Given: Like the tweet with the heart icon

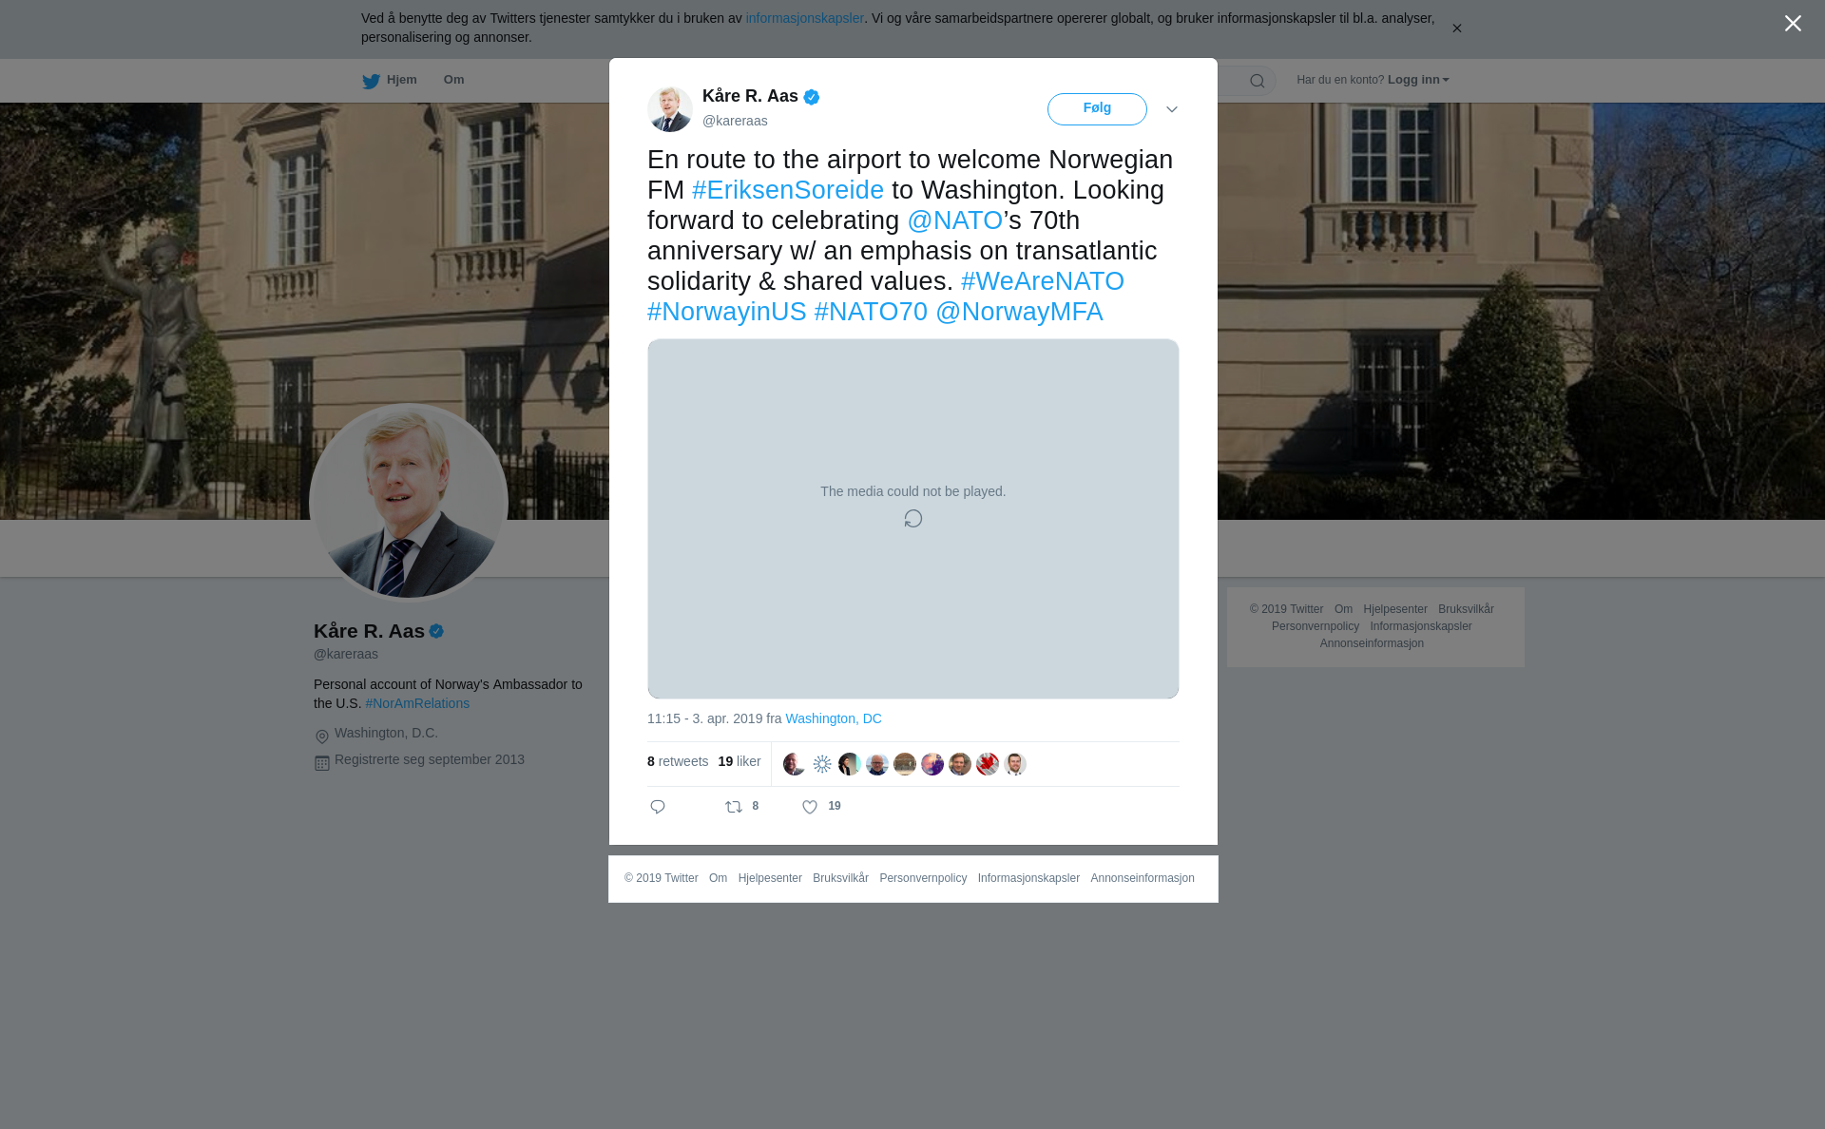Looking at the screenshot, I should tap(810, 807).
